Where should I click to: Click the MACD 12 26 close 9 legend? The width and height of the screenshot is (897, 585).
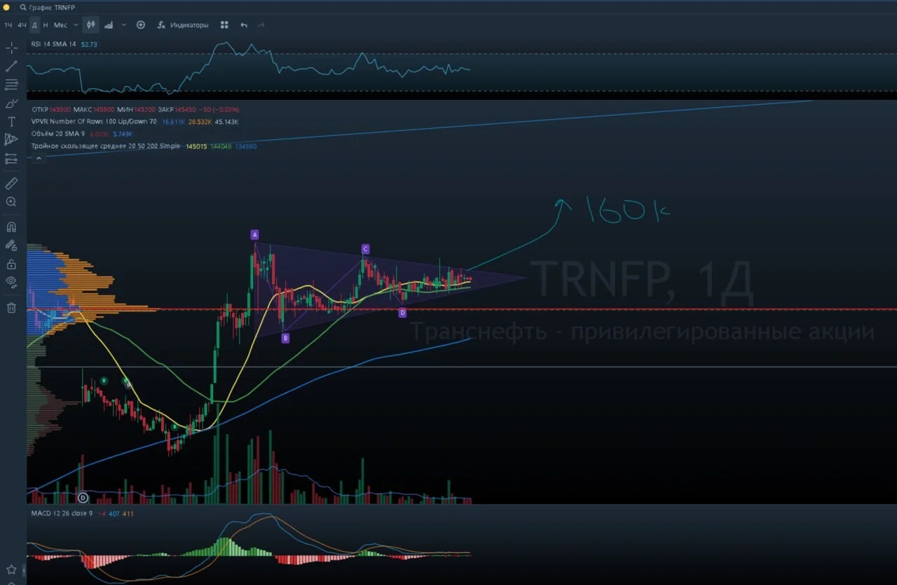tap(62, 514)
